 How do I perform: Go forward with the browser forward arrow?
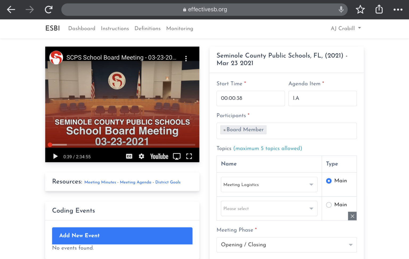(30, 10)
